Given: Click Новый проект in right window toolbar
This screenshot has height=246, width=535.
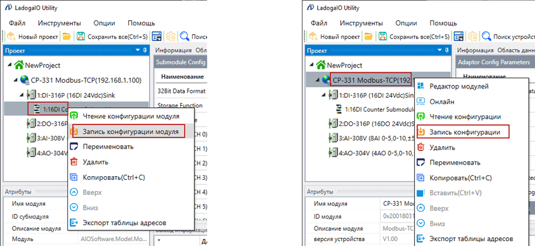Looking at the screenshot, I should pyautogui.click(x=335, y=36).
